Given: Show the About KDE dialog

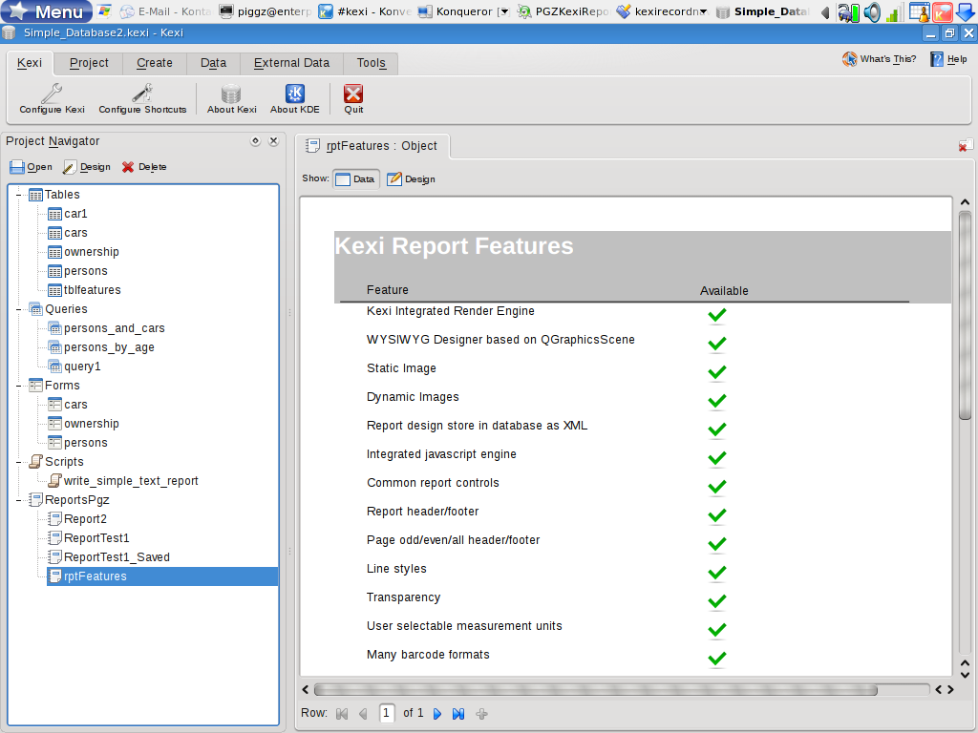Looking at the screenshot, I should coord(294,98).
